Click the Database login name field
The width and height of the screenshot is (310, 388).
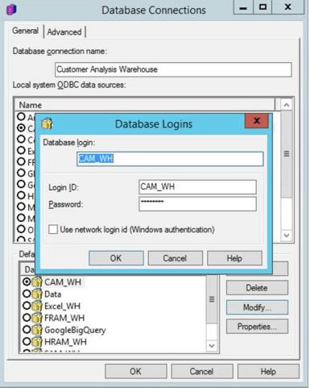click(170, 159)
